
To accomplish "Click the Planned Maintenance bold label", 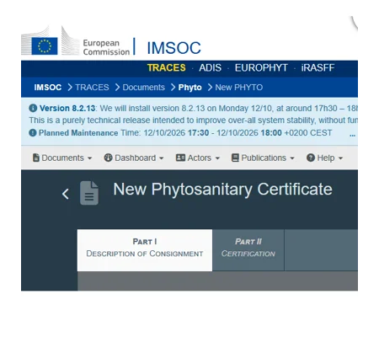I will click(x=78, y=133).
